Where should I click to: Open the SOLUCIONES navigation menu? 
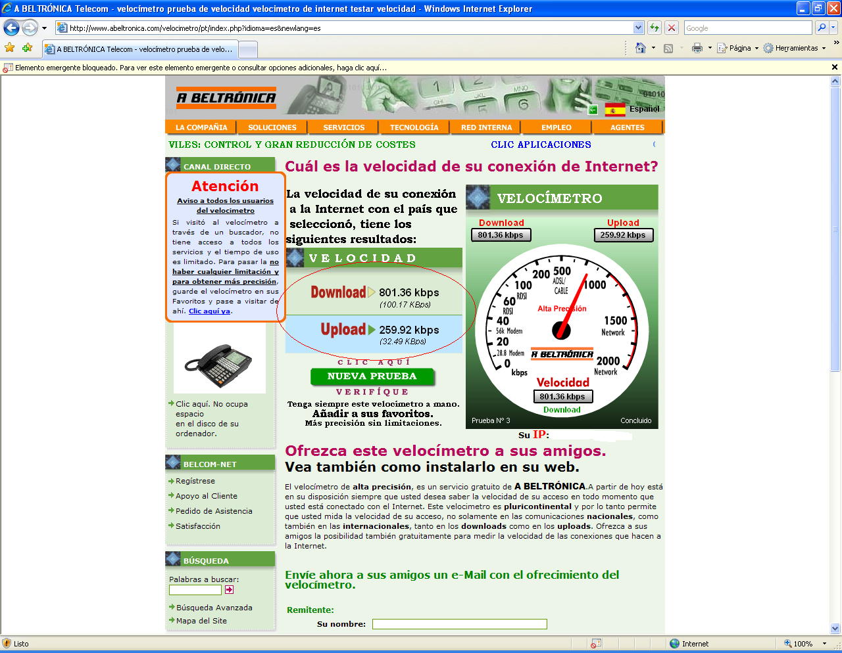tap(272, 127)
